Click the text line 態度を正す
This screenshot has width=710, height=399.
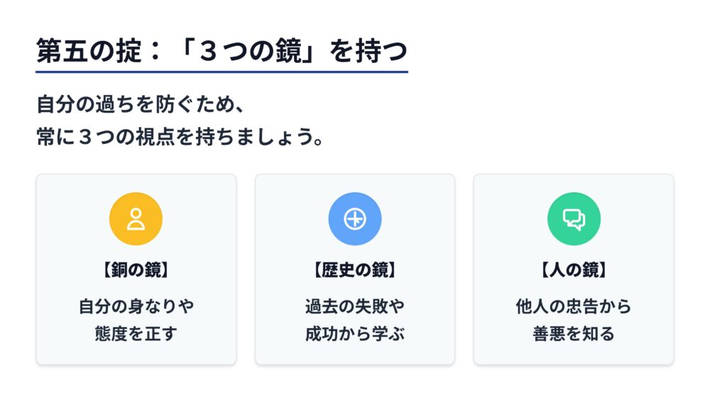(136, 334)
